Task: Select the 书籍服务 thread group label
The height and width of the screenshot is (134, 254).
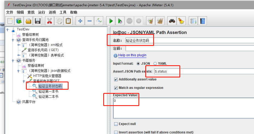Action: (29, 60)
